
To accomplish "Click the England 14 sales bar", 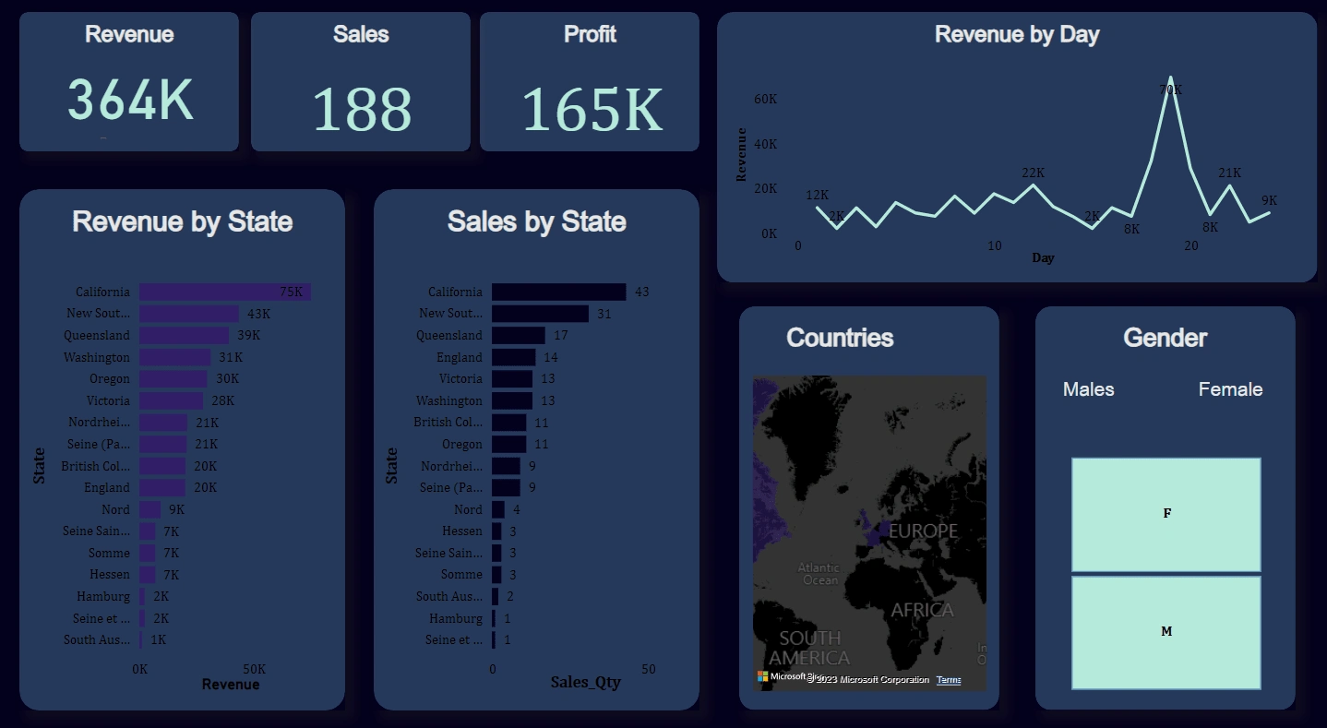I will tap(514, 357).
